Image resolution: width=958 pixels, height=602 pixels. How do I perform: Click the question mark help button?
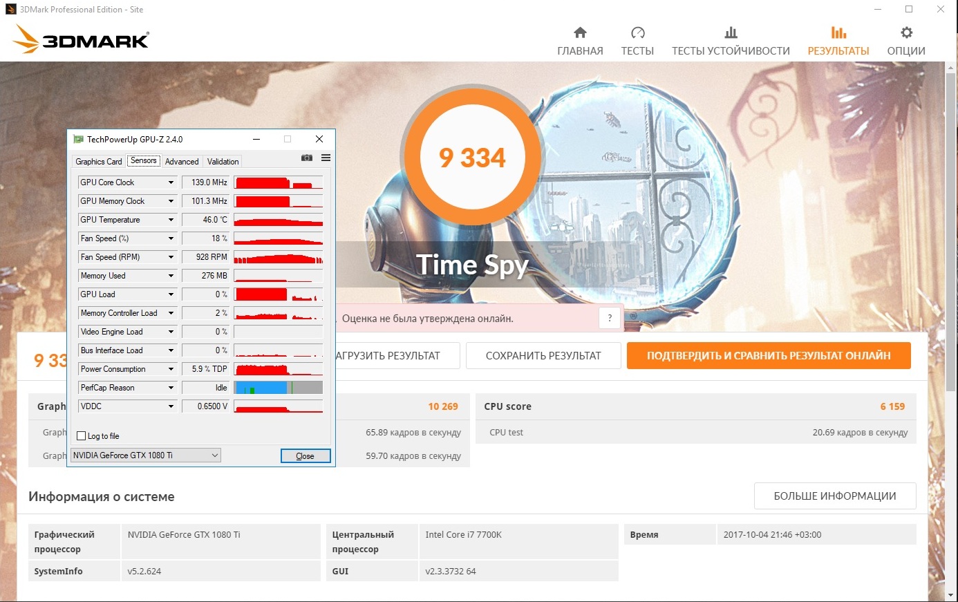click(x=609, y=319)
